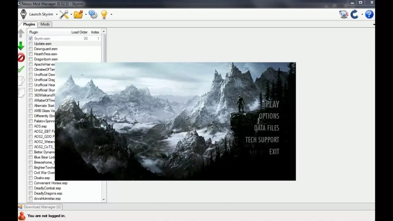Check the Cloaks.esp plugin checkbox
Screen dimensions: 393x221
coord(31,178)
